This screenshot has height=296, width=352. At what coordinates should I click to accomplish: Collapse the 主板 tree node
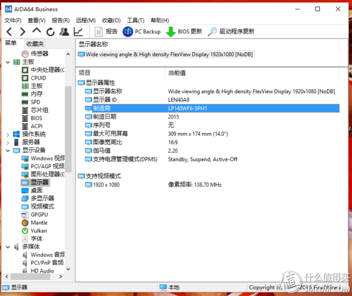pyautogui.click(x=8, y=62)
